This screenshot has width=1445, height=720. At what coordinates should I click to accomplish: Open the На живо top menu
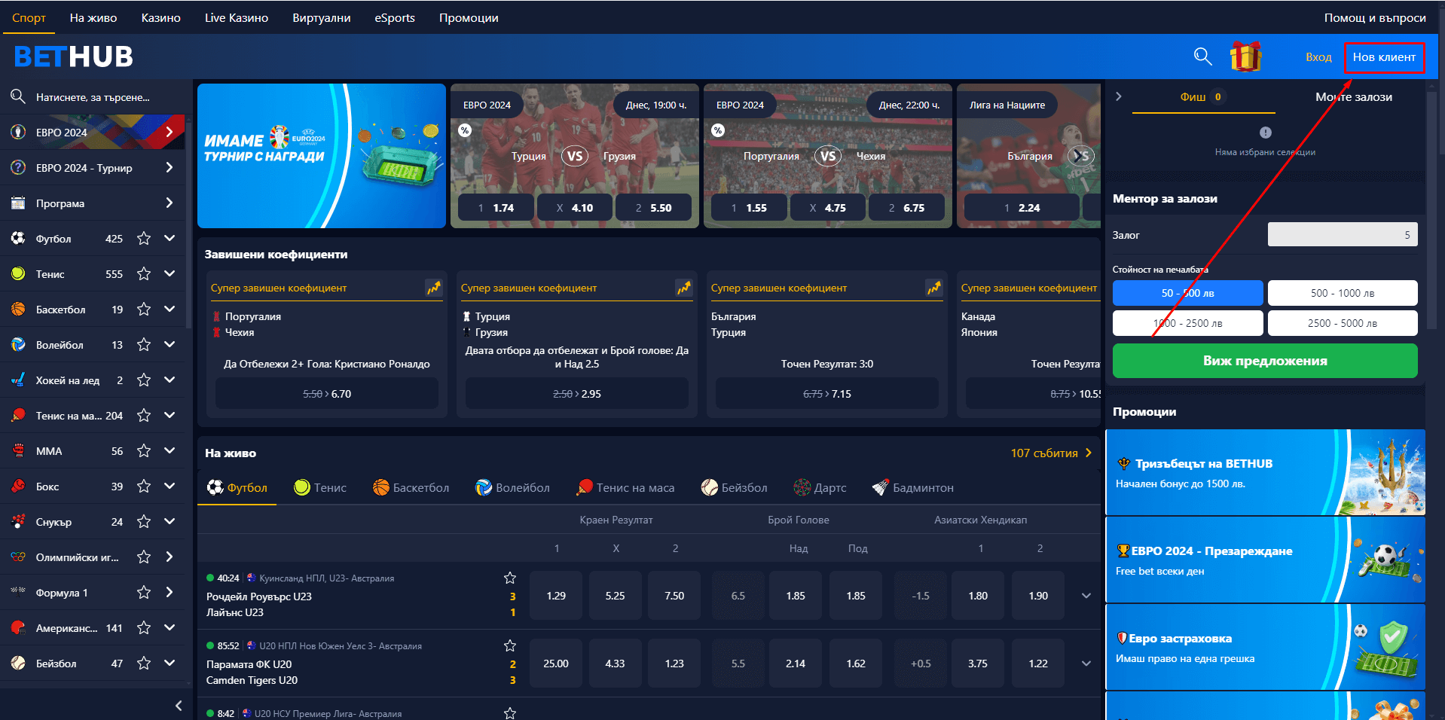coord(93,17)
